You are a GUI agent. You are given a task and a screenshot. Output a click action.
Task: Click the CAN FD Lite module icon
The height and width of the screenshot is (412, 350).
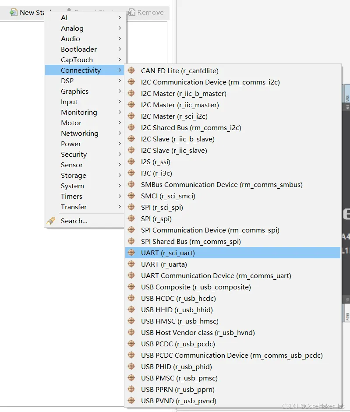click(131, 70)
